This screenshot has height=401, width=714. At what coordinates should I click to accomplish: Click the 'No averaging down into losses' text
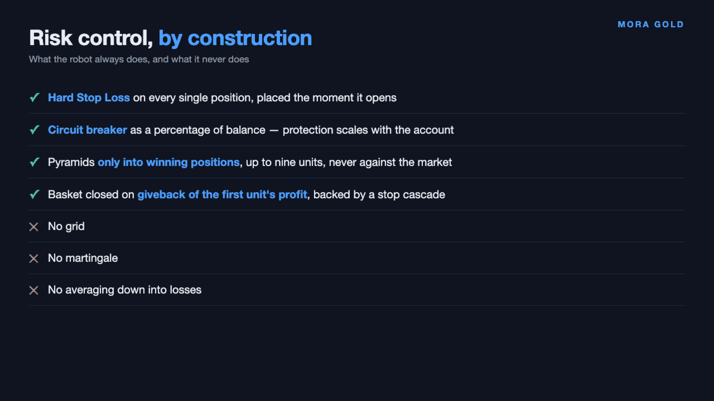click(x=124, y=290)
